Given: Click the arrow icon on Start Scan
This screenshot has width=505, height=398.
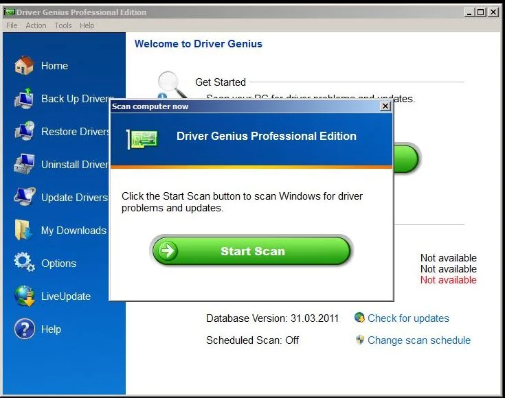Looking at the screenshot, I should tap(168, 250).
